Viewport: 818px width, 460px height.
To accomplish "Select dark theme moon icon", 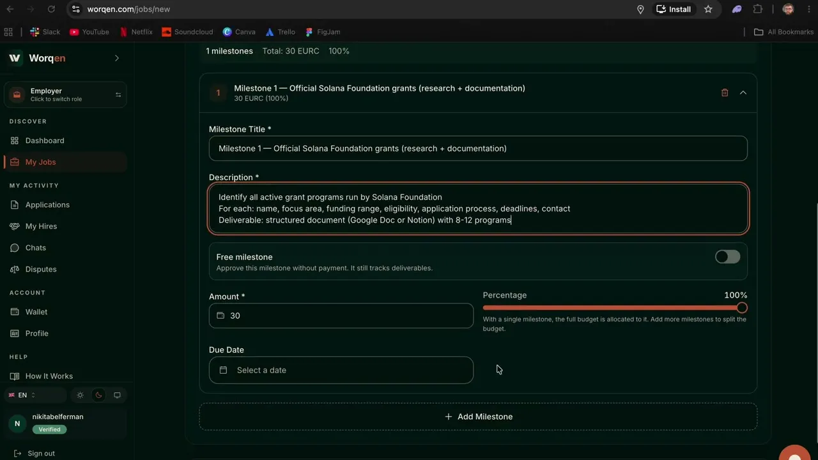I will pos(98,395).
